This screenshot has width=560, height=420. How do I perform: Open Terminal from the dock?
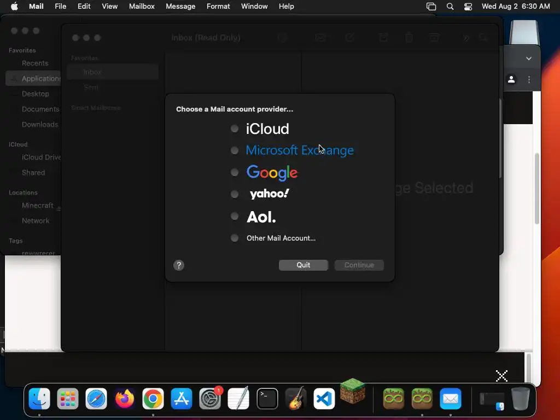[x=267, y=399]
